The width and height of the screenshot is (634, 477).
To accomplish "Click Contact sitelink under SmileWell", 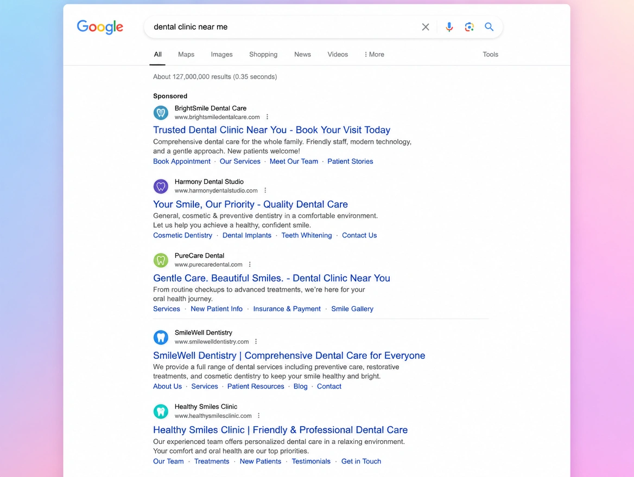I will coord(329,386).
